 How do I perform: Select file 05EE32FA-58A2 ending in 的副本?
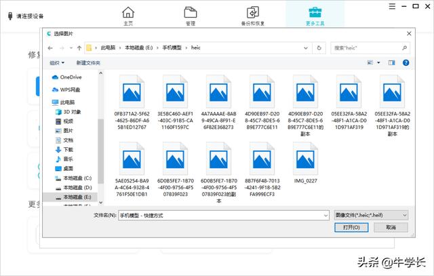pyautogui.click(x=392, y=106)
